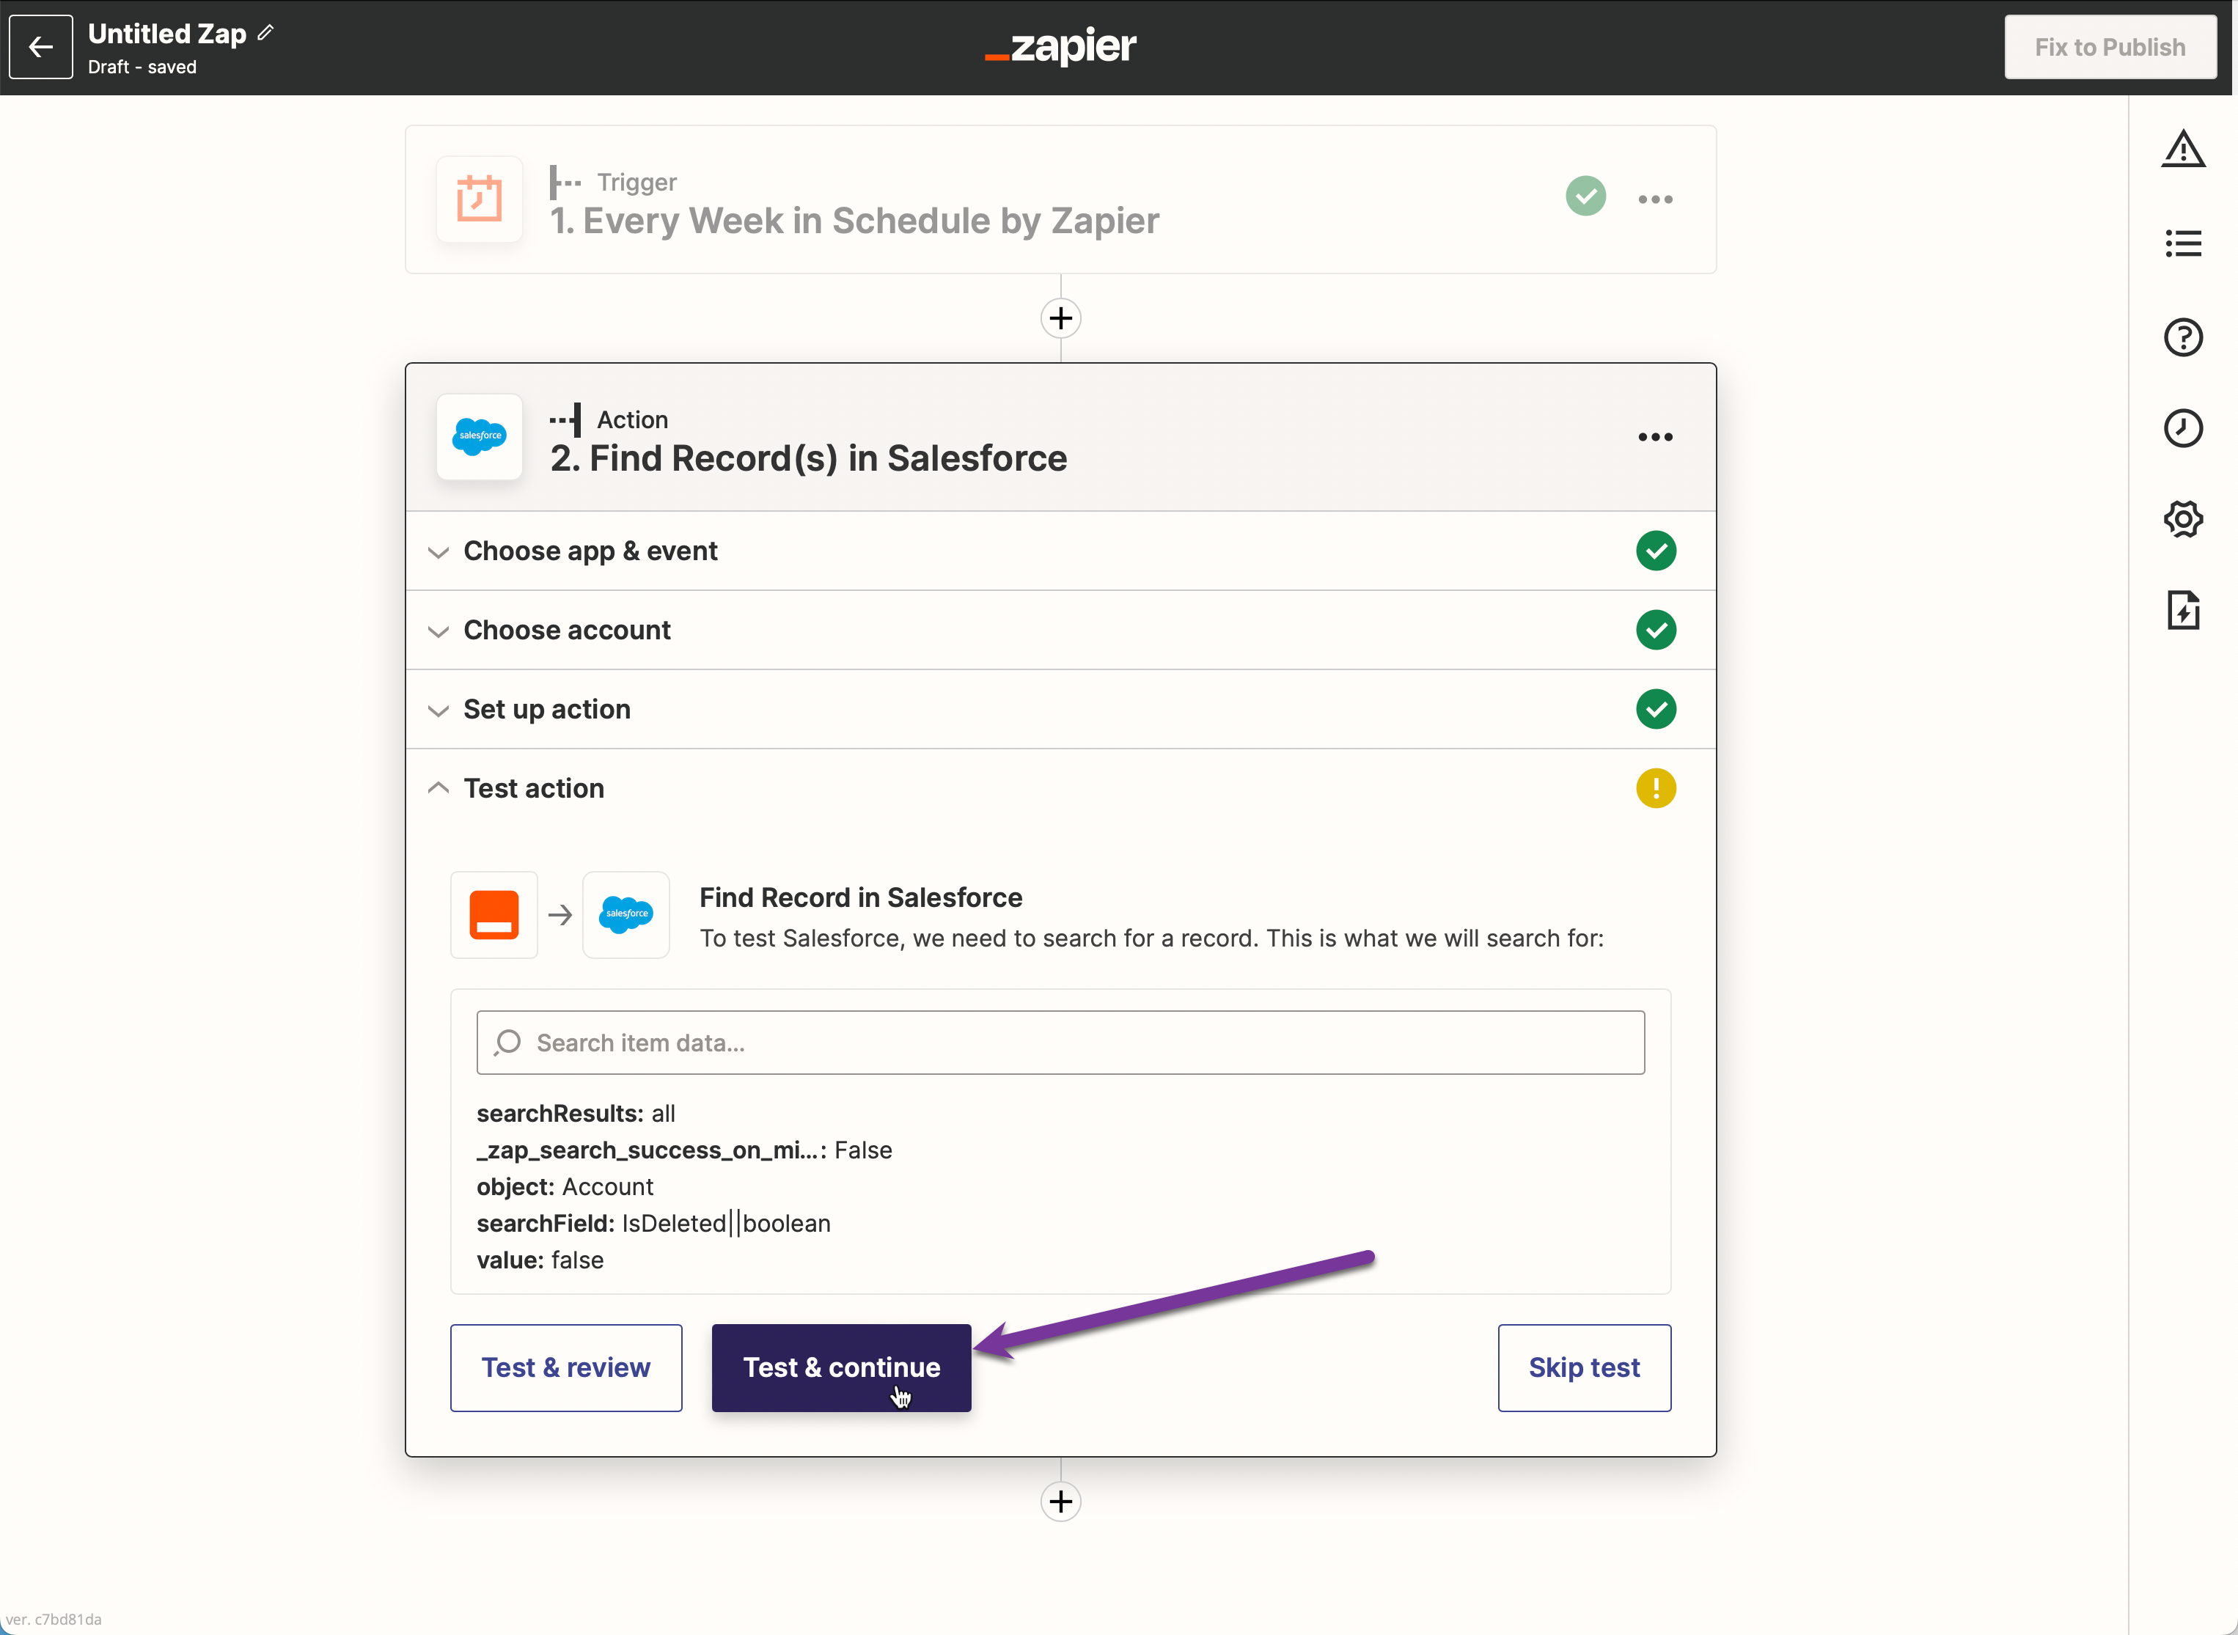Select the searchField: IsDeleted||boolean row

pyautogui.click(x=653, y=1223)
